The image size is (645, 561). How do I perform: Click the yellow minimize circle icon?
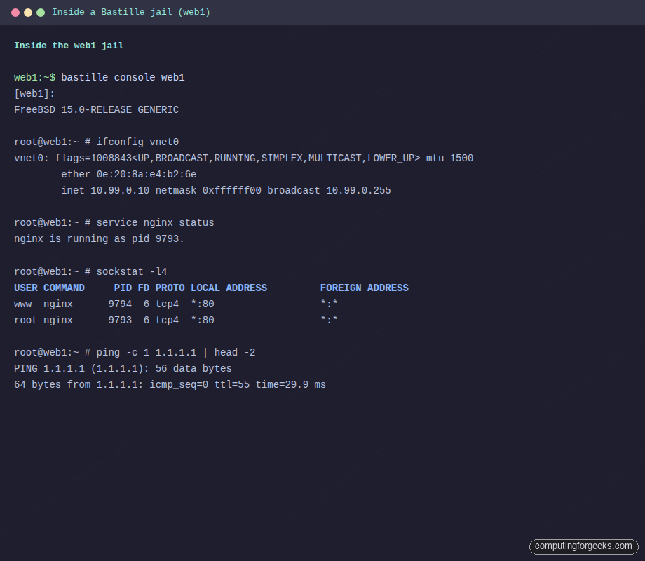tap(28, 12)
